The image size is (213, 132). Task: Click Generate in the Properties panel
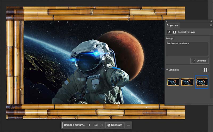click(199, 61)
